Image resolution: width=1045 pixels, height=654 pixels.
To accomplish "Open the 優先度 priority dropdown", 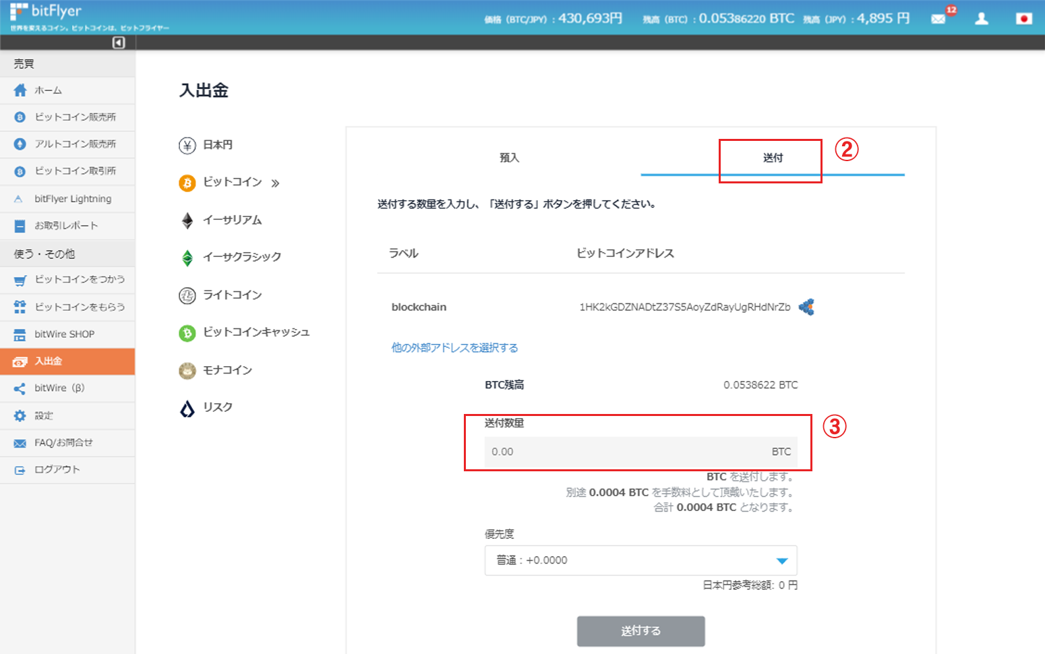I will click(x=640, y=560).
